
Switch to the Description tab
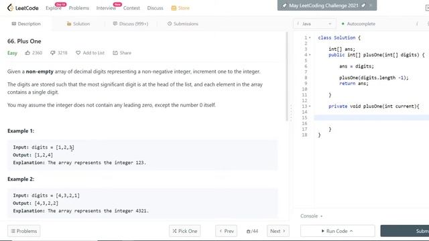(x=26, y=24)
